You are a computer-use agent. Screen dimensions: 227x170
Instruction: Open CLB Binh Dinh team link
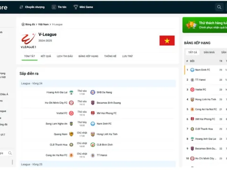(105, 144)
